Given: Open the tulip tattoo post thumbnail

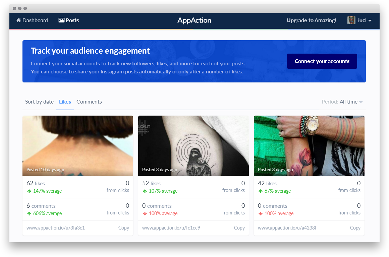Looking at the screenshot, I should (309, 146).
